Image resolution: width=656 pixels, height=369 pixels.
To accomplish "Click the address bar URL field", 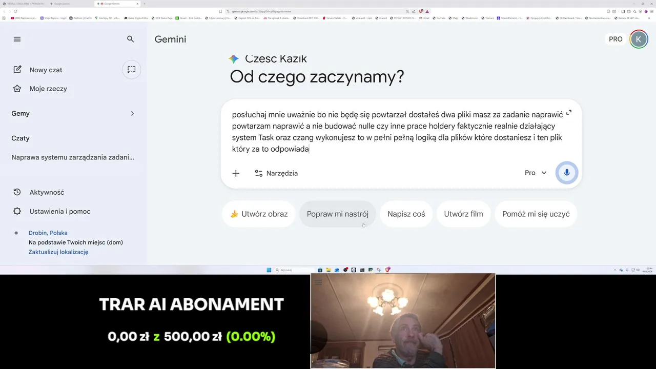I will pyautogui.click(x=315, y=11).
